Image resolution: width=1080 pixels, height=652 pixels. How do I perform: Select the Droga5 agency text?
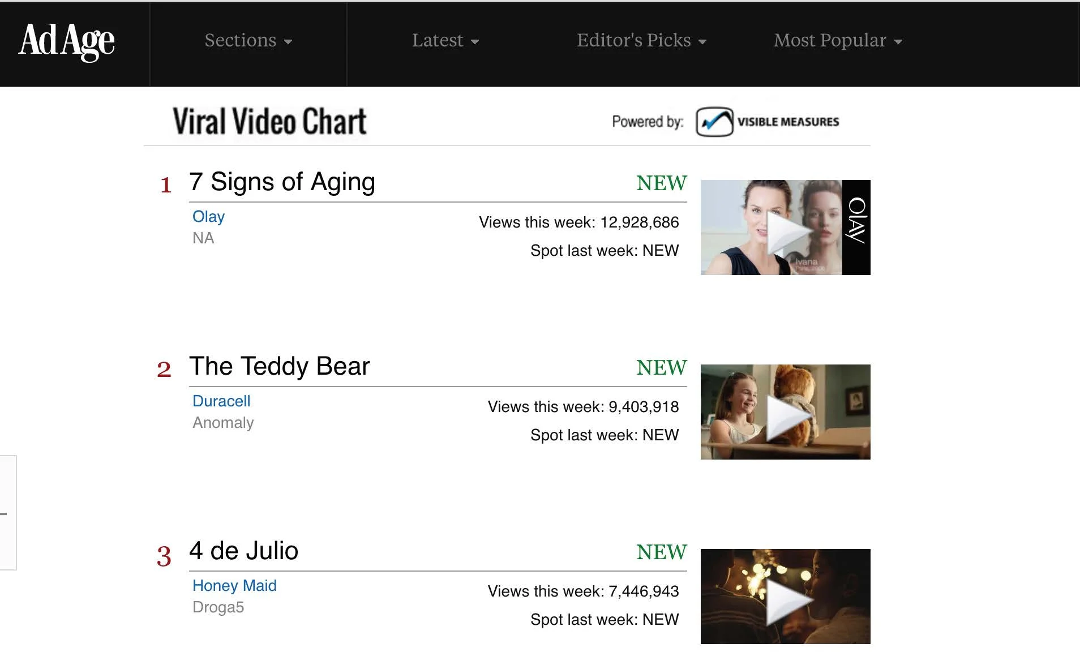218,607
